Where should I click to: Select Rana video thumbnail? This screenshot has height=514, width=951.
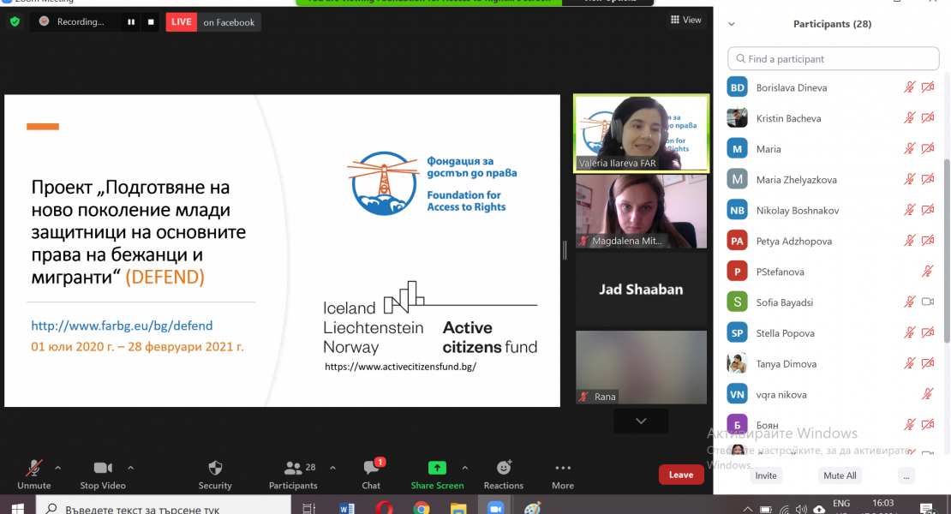[x=641, y=368]
